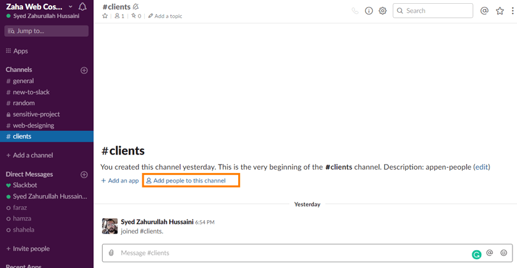The width and height of the screenshot is (517, 268).
Task: Open channel settings gear icon
Action: pyautogui.click(x=383, y=11)
